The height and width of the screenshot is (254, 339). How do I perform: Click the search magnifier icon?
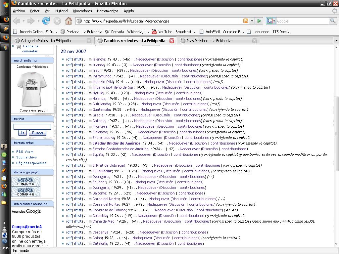(x=333, y=21)
